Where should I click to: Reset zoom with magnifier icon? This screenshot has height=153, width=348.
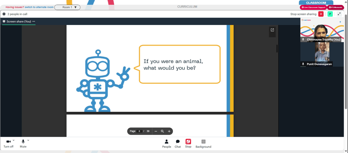(163, 131)
